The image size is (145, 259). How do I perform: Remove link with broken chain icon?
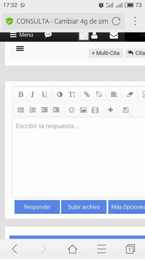pos(99,94)
